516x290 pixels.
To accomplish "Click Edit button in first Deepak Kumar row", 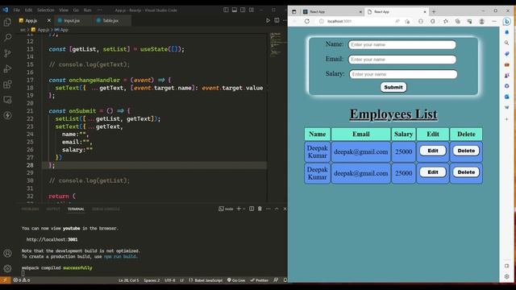I will coord(433,151).
